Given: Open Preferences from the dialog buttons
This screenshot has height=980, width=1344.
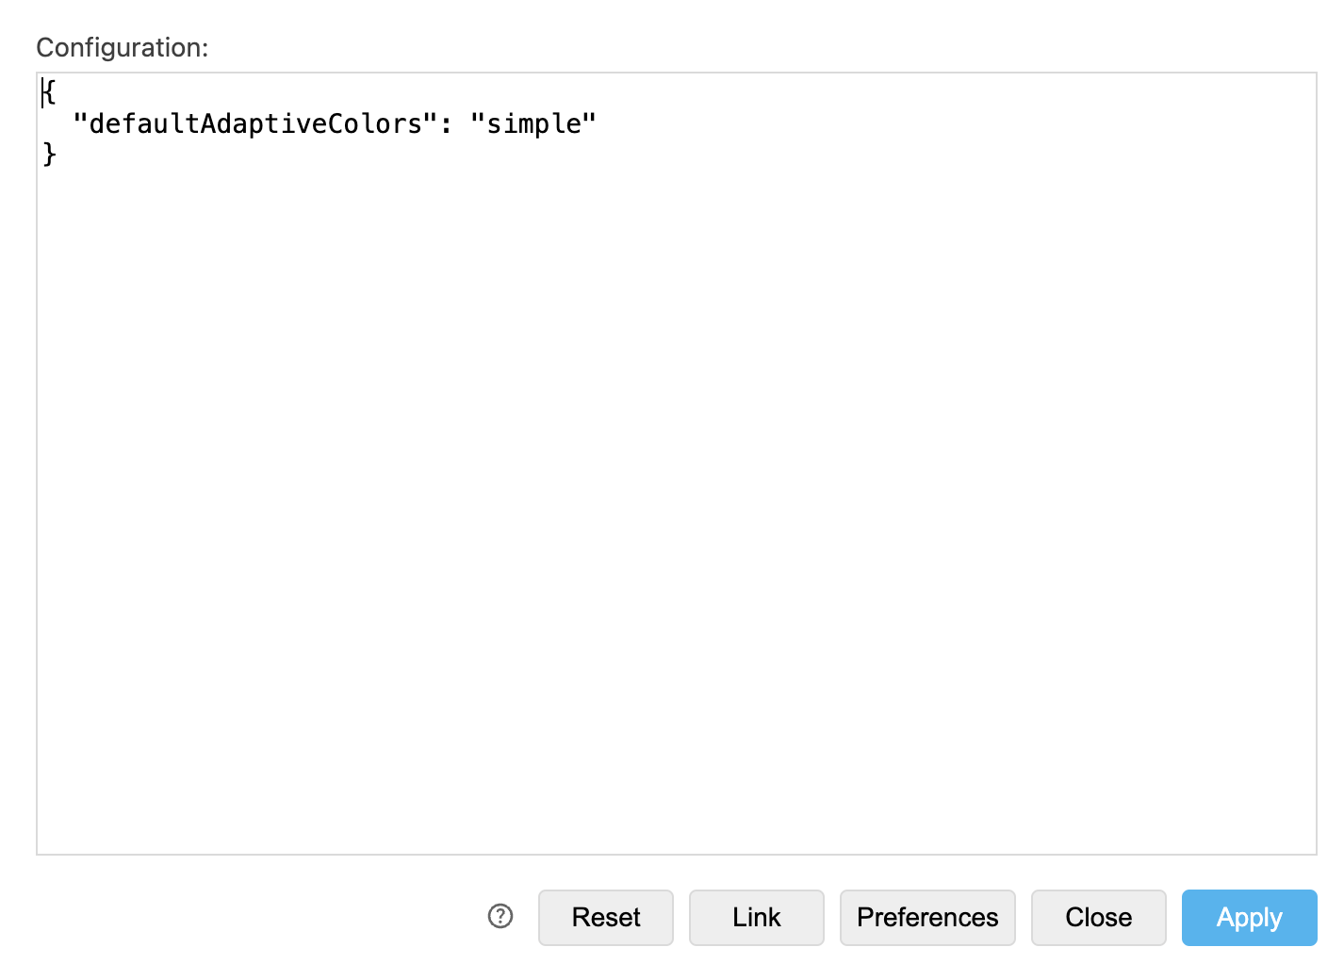Looking at the screenshot, I should click(x=927, y=917).
